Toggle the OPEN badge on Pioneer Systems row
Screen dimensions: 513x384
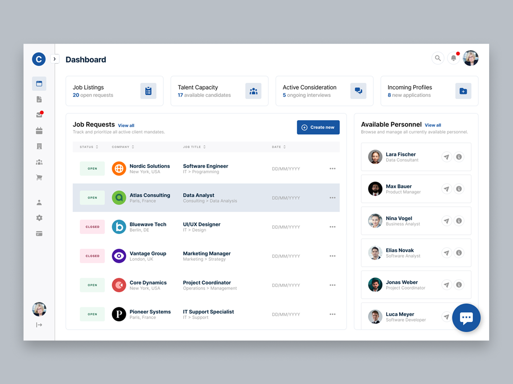(92, 314)
